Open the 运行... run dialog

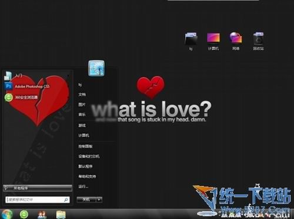[83, 187]
